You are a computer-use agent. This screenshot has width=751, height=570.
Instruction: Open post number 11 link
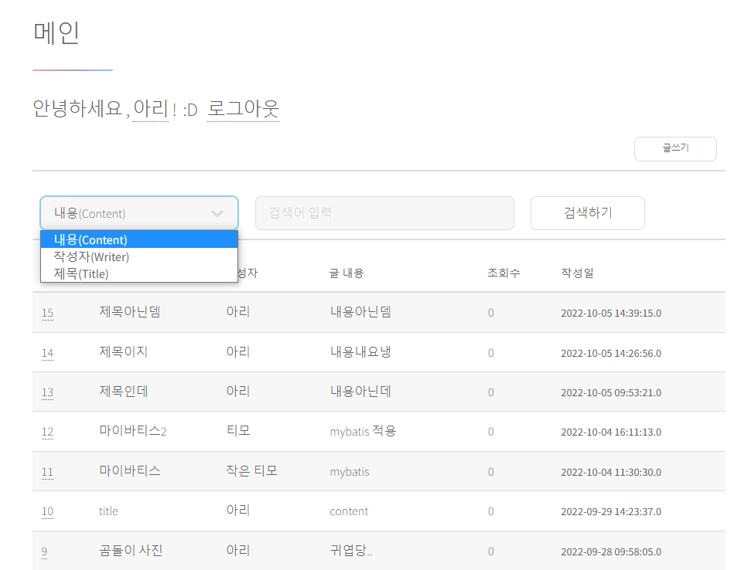click(47, 472)
